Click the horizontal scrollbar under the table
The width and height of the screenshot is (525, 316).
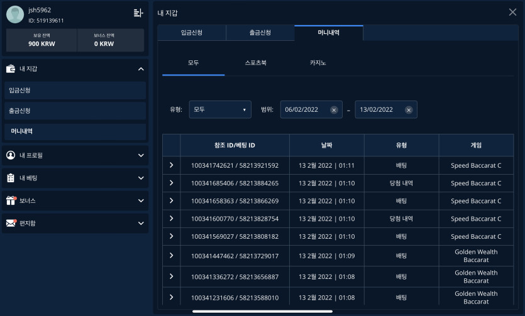click(x=262, y=312)
